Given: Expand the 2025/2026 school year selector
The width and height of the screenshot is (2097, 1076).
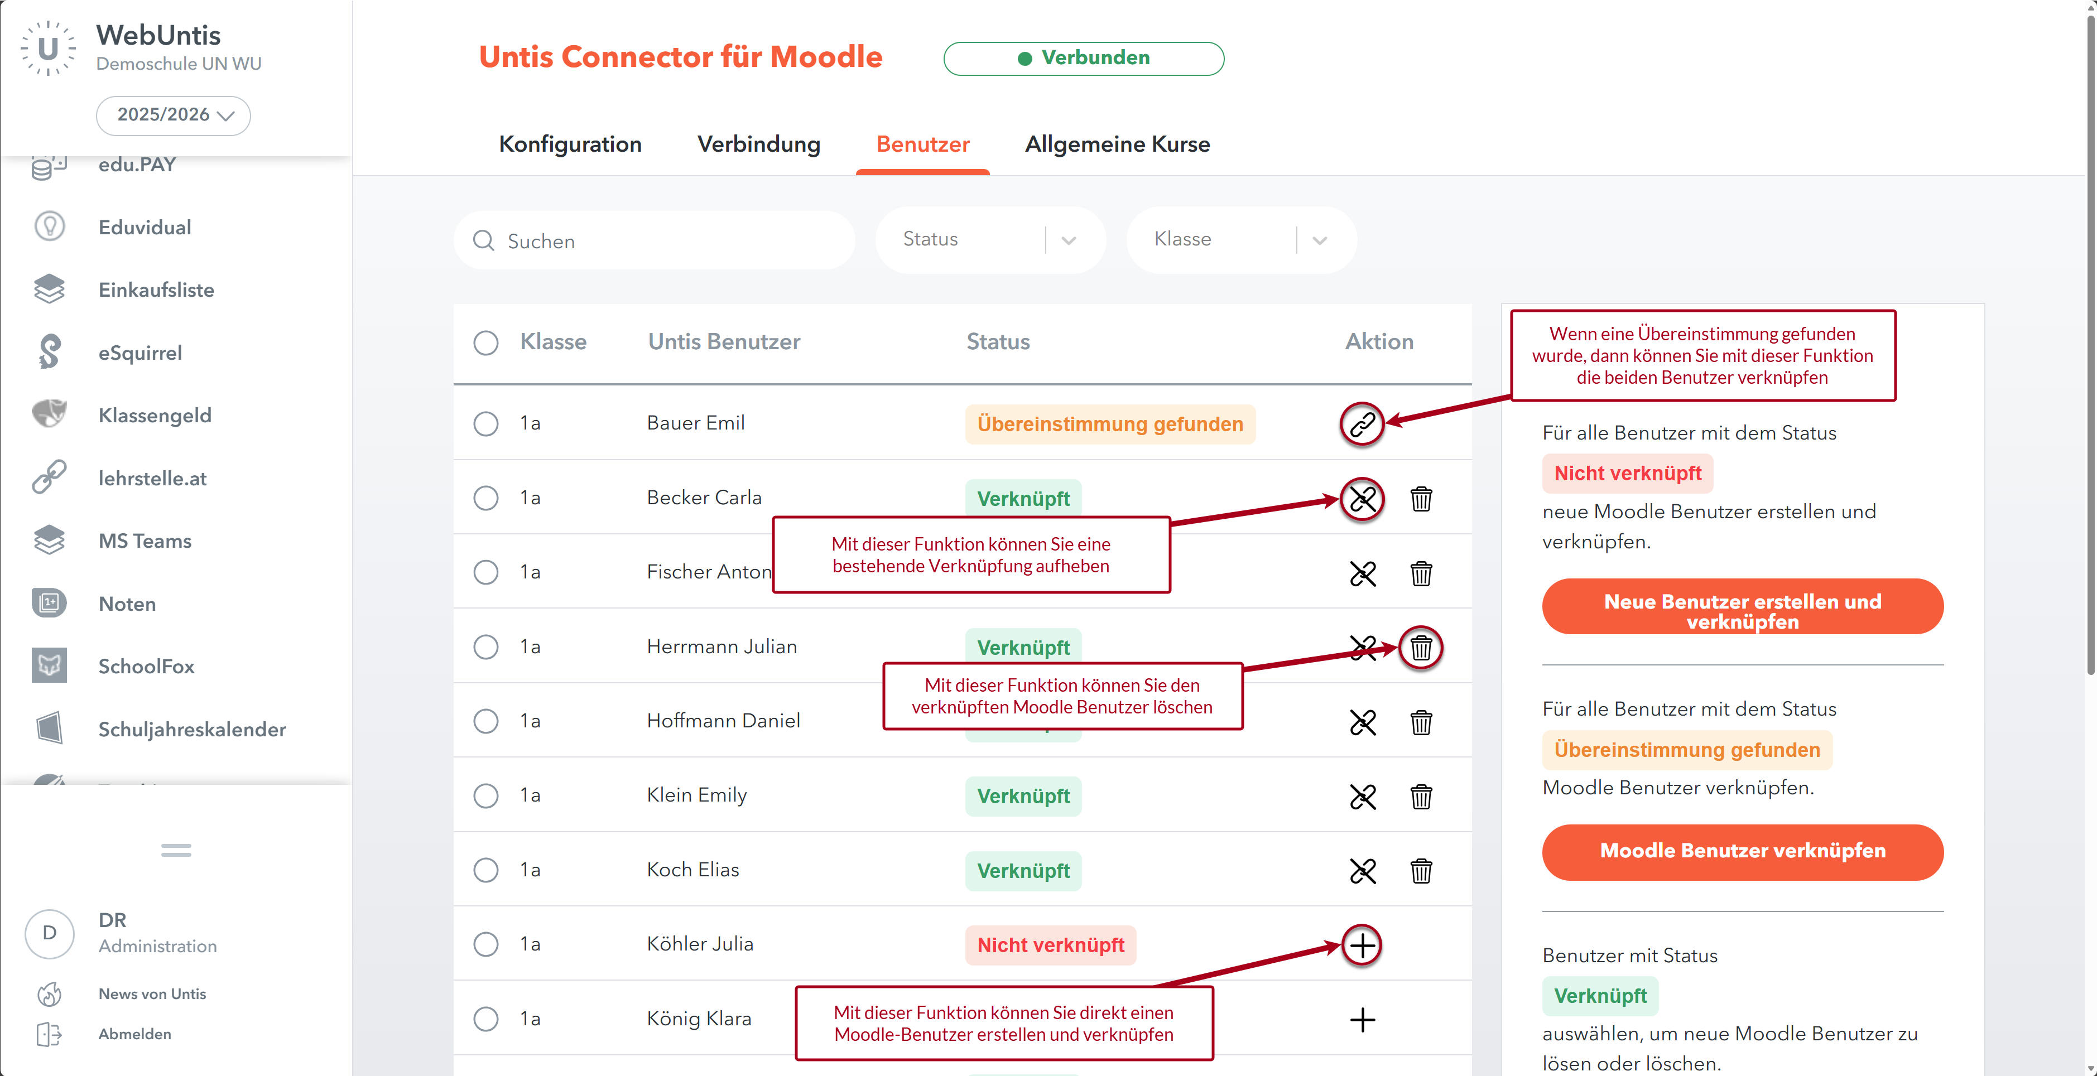Looking at the screenshot, I should [x=174, y=115].
